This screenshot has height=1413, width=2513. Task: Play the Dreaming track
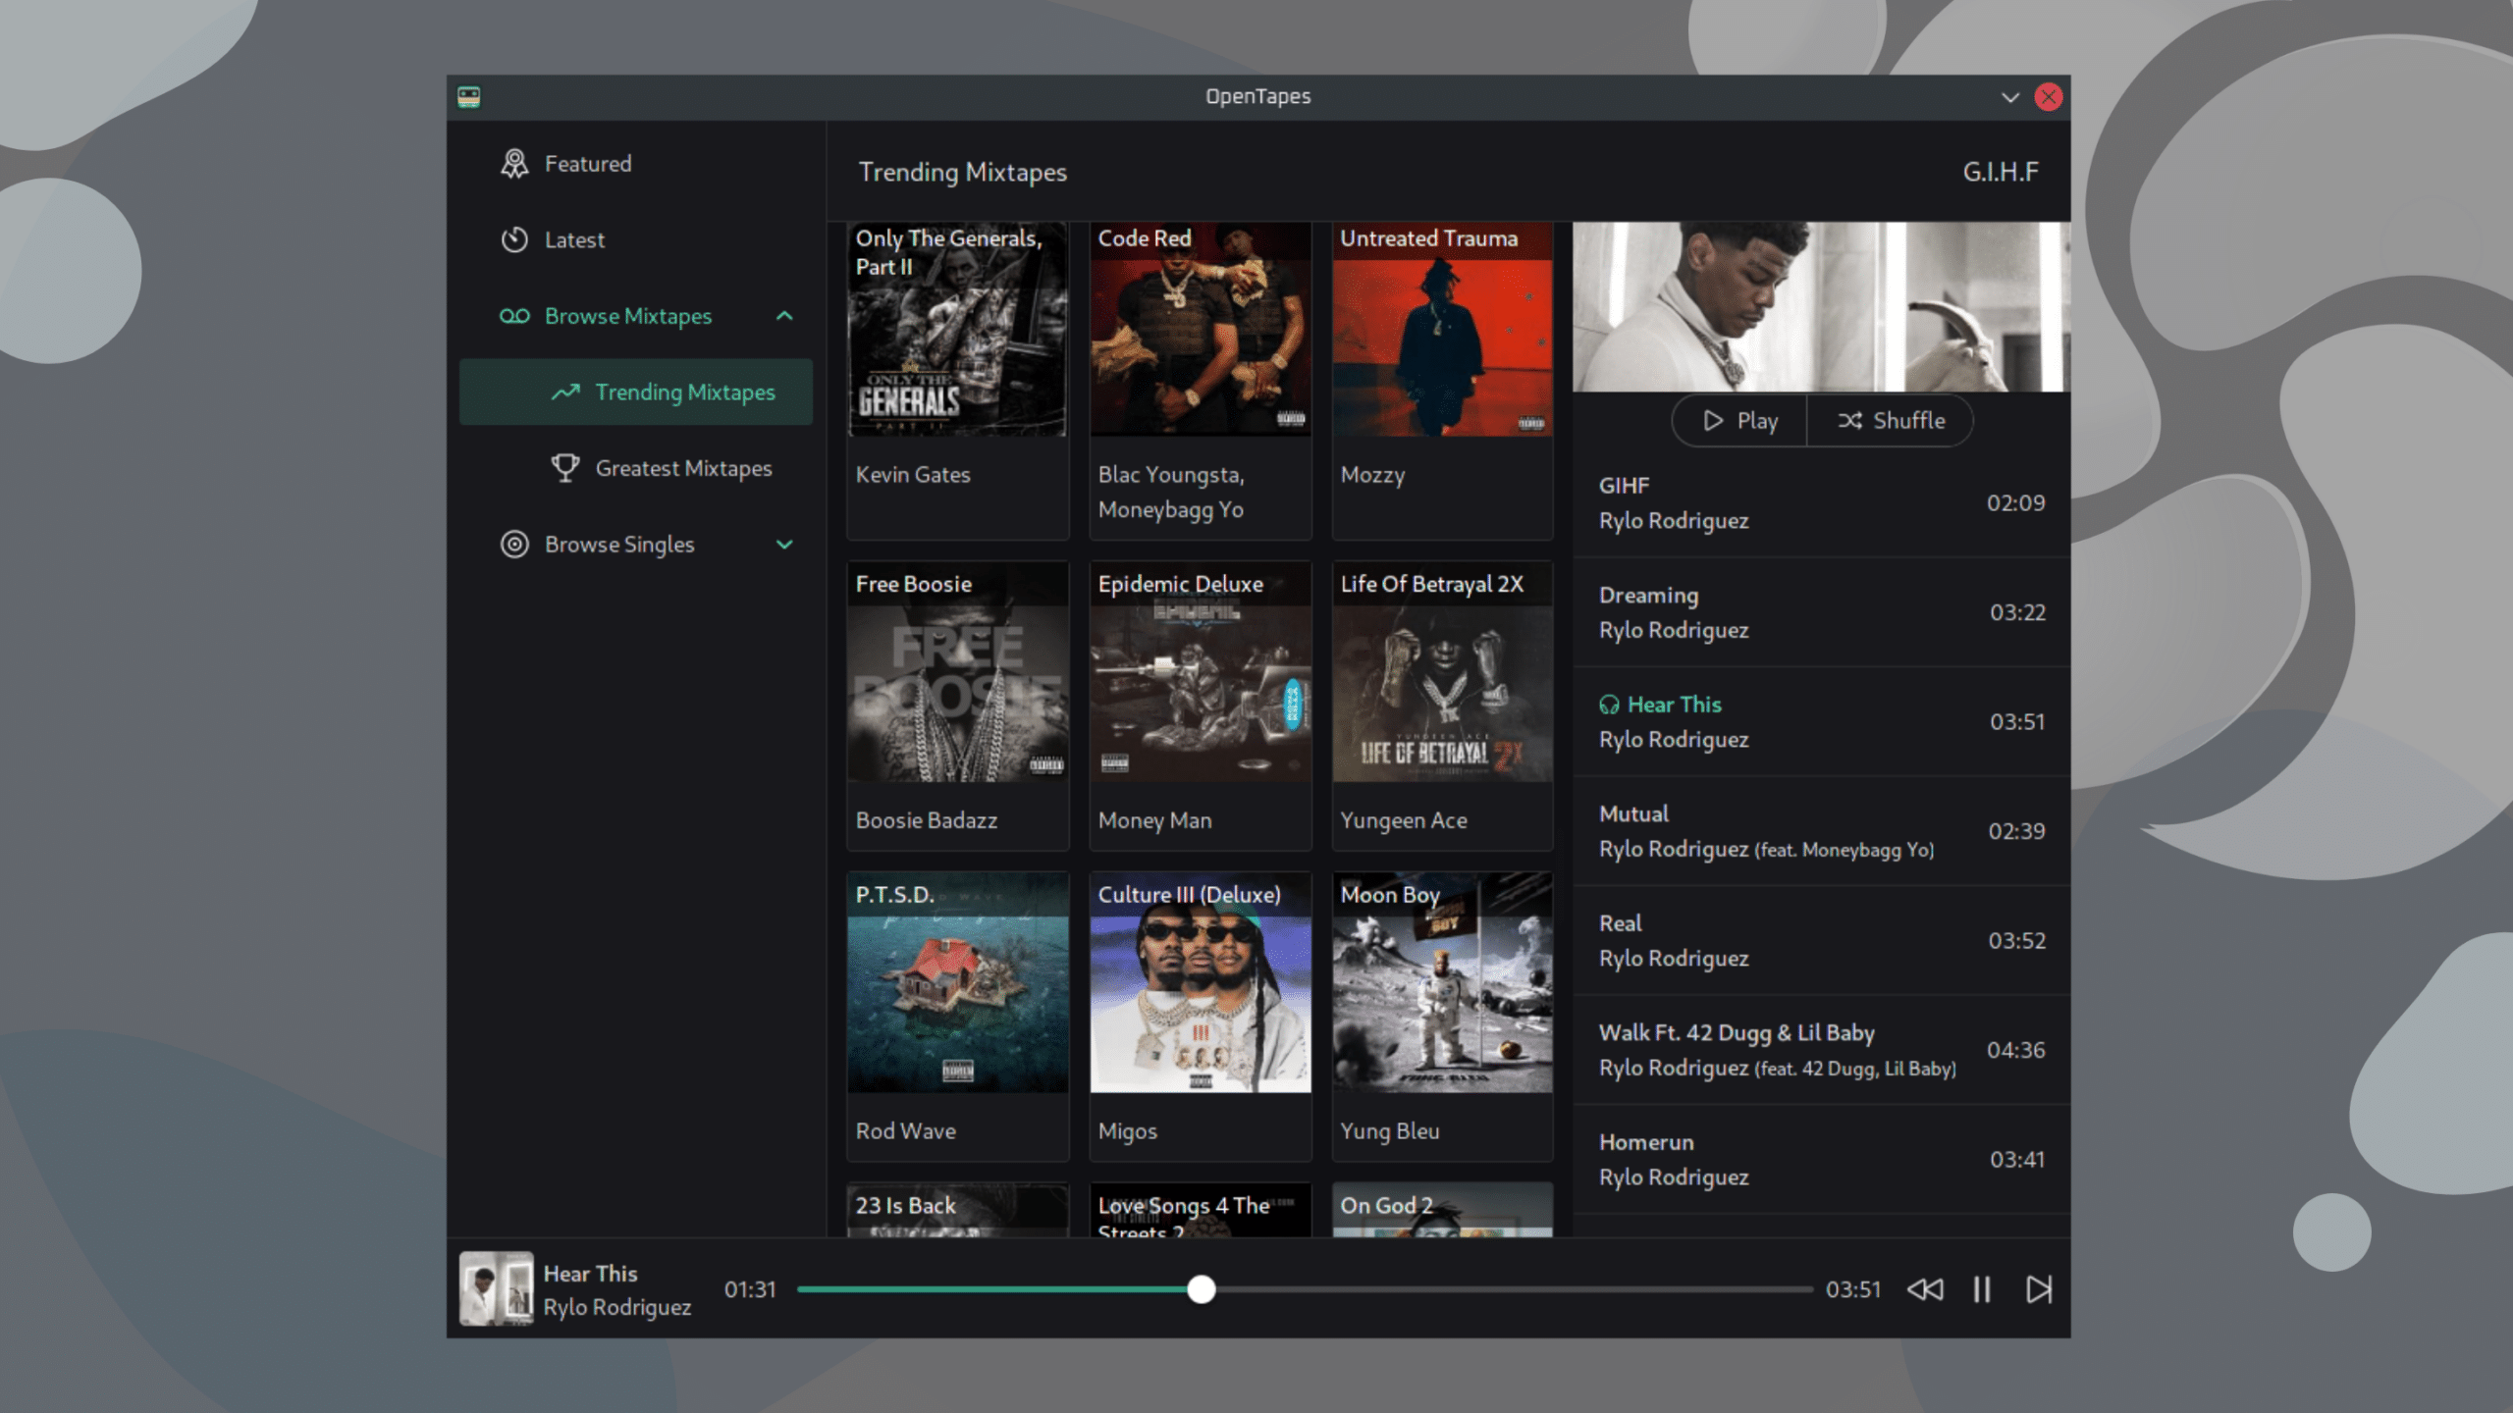(1821, 612)
